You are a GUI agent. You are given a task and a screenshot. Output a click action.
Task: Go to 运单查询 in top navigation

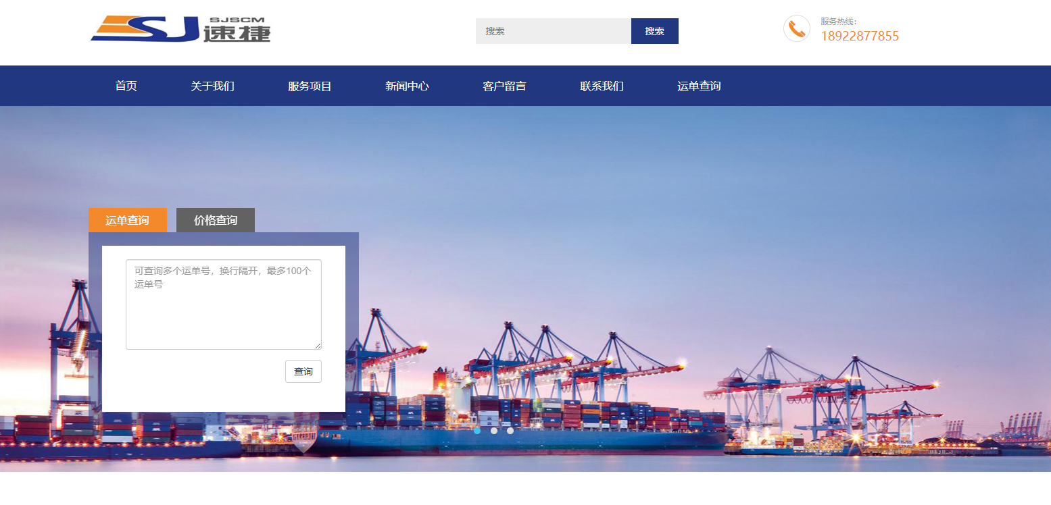pos(699,86)
